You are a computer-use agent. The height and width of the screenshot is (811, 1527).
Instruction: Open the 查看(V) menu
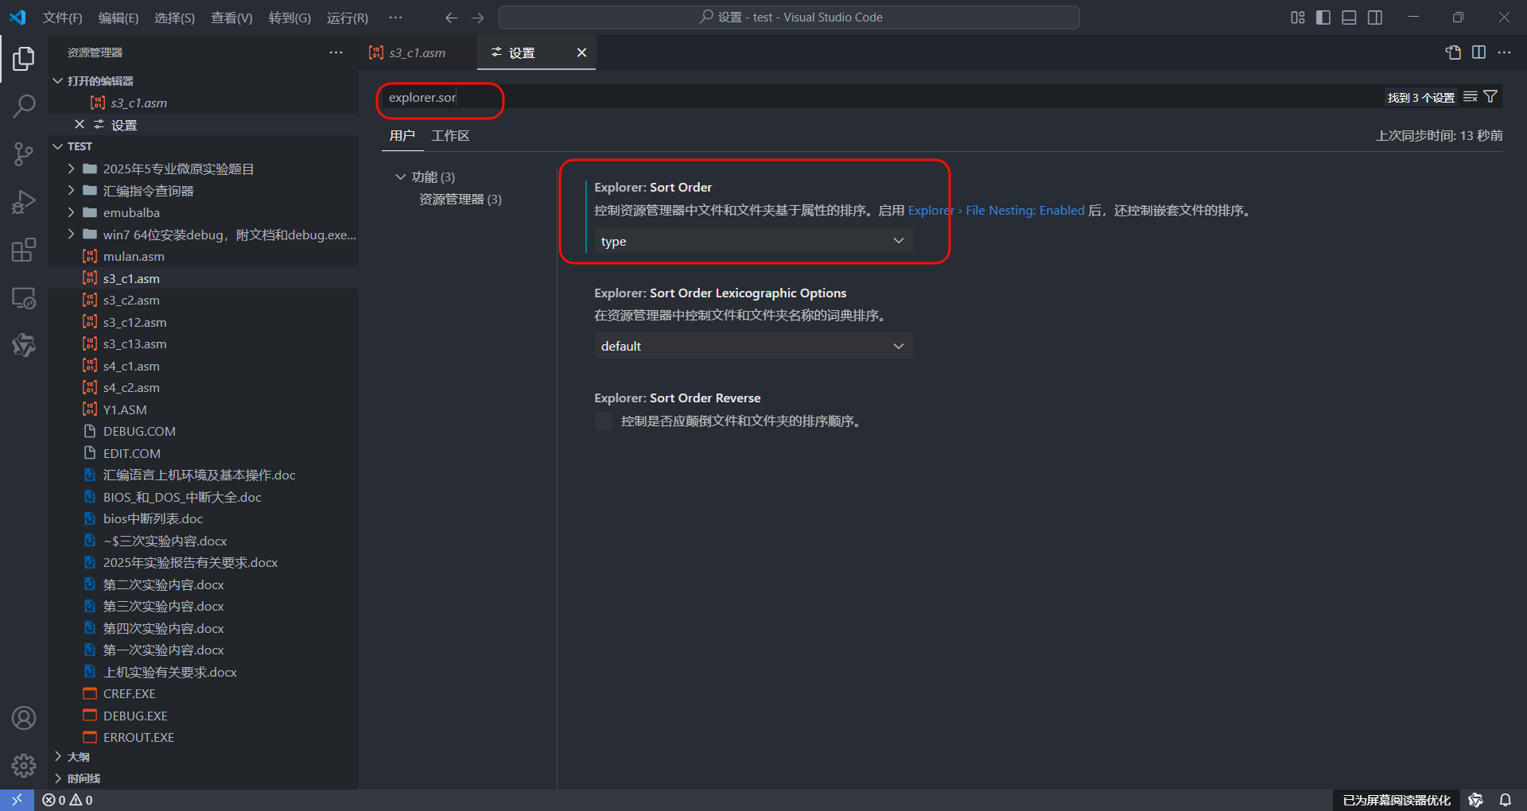(231, 17)
